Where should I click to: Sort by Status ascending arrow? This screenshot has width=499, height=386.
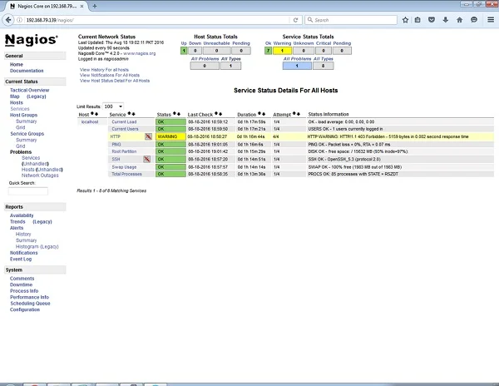click(x=175, y=114)
